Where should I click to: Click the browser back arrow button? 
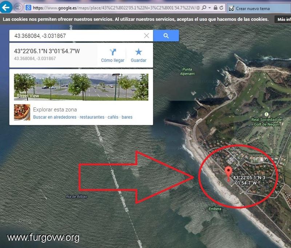6,7
